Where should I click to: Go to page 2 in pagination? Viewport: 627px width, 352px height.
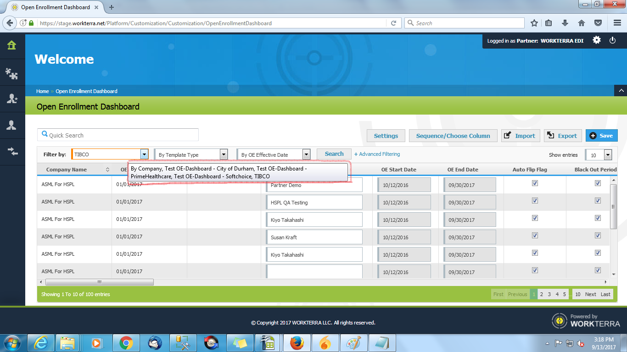click(542, 294)
